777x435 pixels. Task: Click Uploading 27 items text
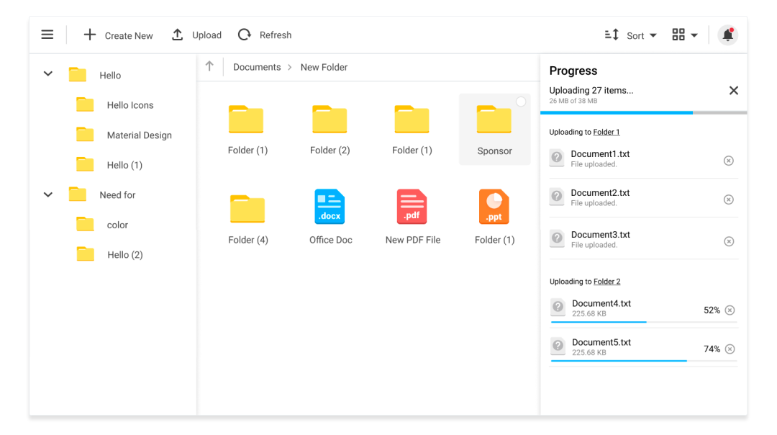[591, 90]
